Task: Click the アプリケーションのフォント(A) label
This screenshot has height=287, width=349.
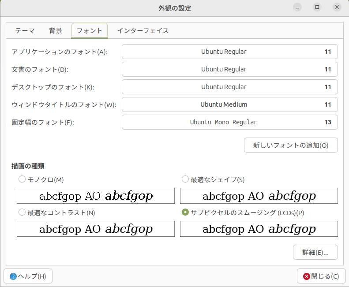Action: 60,52
